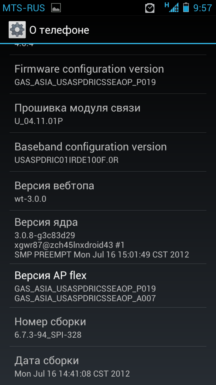Screen dimensions: 216x385
Task: Tap the Номер сборки entry
Action: [x=108, y=327]
